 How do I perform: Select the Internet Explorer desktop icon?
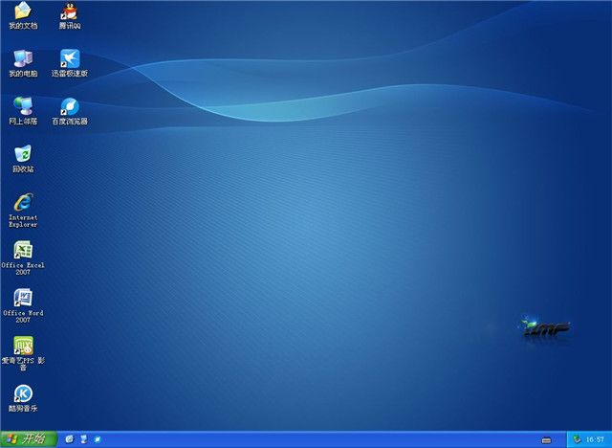[23, 202]
